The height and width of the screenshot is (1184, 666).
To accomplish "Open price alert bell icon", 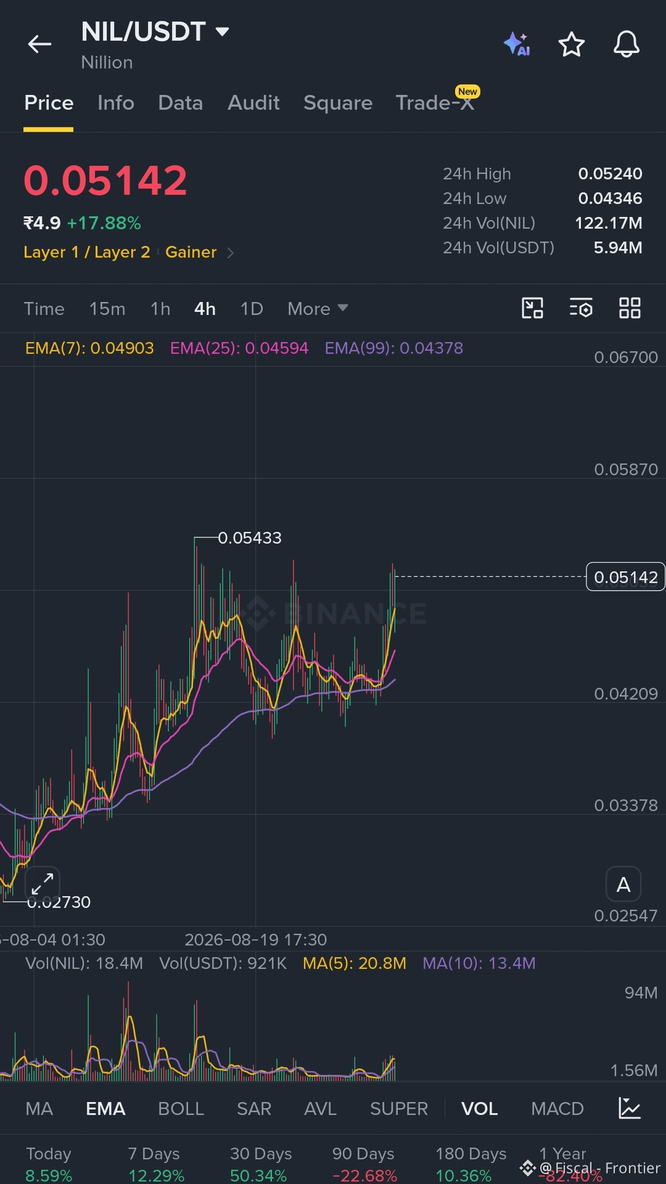I will tap(626, 44).
